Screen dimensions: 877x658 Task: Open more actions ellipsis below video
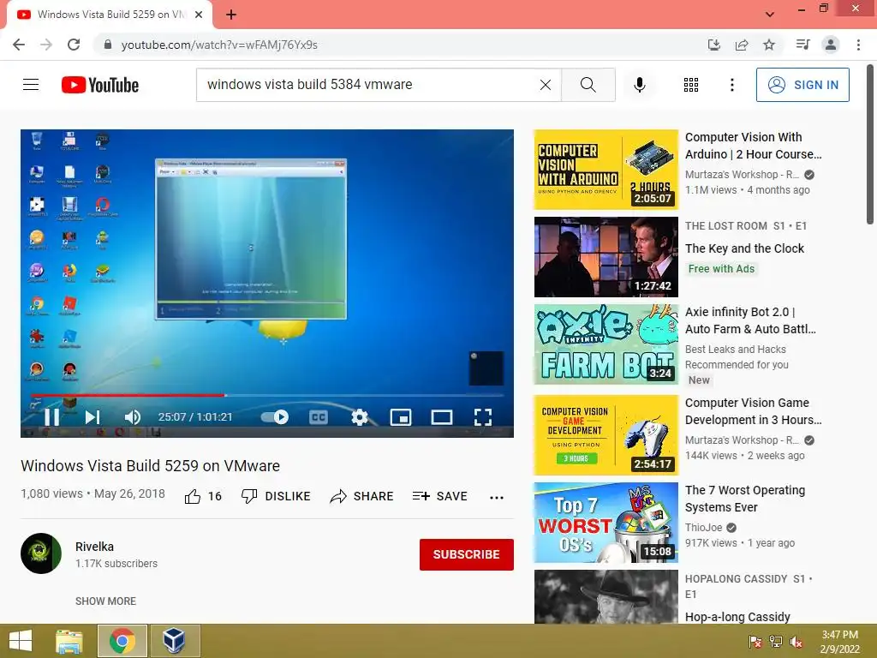tap(497, 497)
